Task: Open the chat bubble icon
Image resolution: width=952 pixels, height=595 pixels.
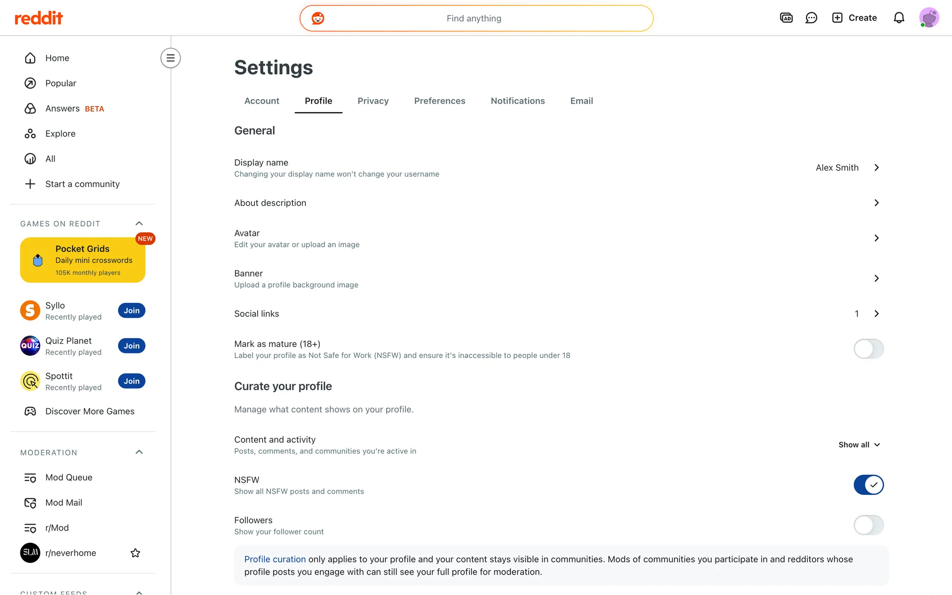Action: (x=811, y=18)
